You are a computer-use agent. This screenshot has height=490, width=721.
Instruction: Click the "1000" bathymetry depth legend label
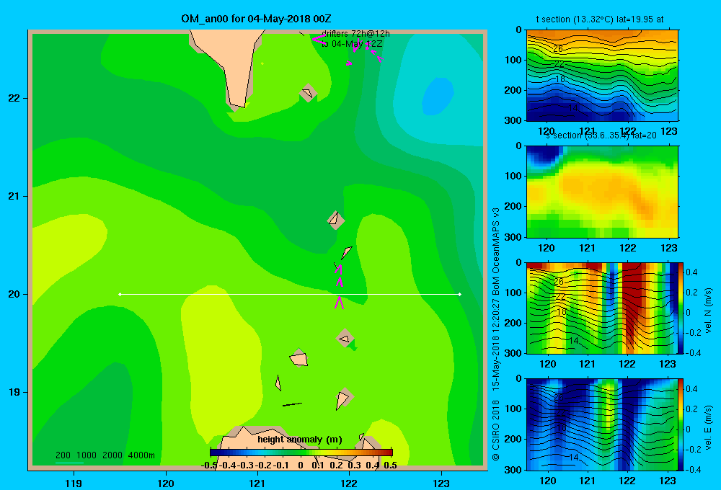coord(87,455)
